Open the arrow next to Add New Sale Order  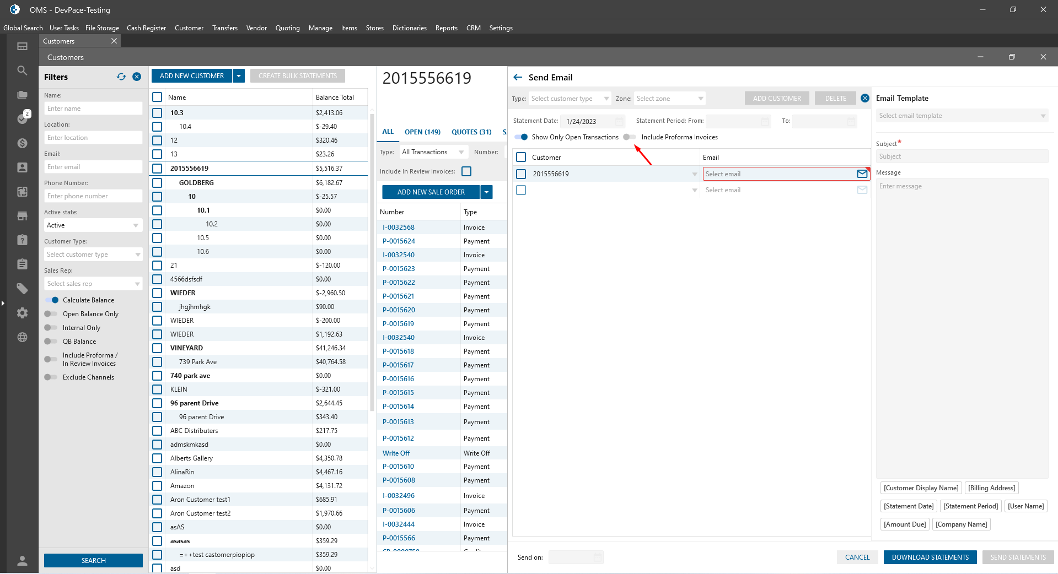[x=486, y=192]
